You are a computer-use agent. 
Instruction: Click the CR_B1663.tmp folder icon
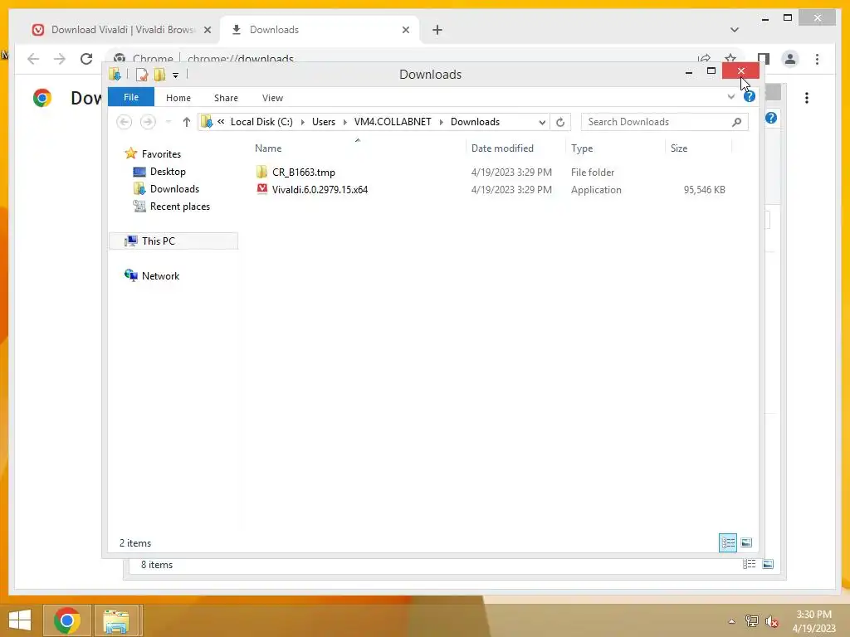click(x=261, y=172)
